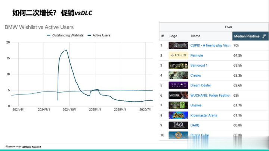Select the 63.5h median playtime cell
The image size is (269, 151).
pos(238,65)
